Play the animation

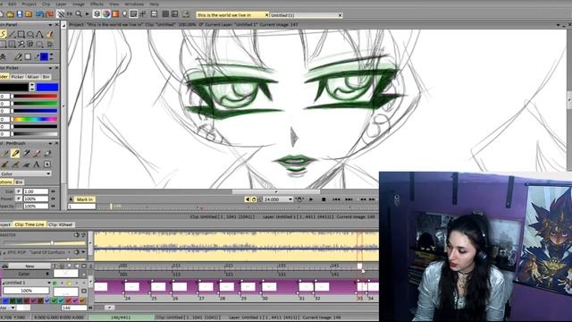click(x=311, y=199)
